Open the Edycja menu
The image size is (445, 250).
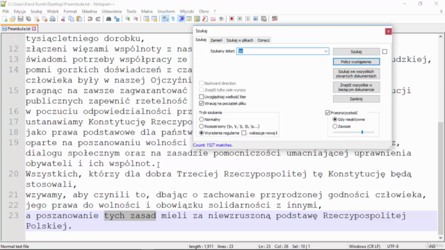pyautogui.click(x=19, y=11)
